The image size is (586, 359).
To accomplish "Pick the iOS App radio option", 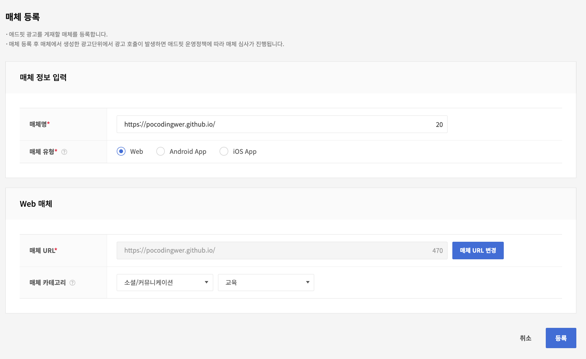I will click(224, 151).
